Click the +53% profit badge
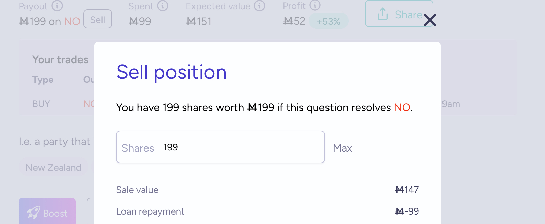 click(328, 21)
